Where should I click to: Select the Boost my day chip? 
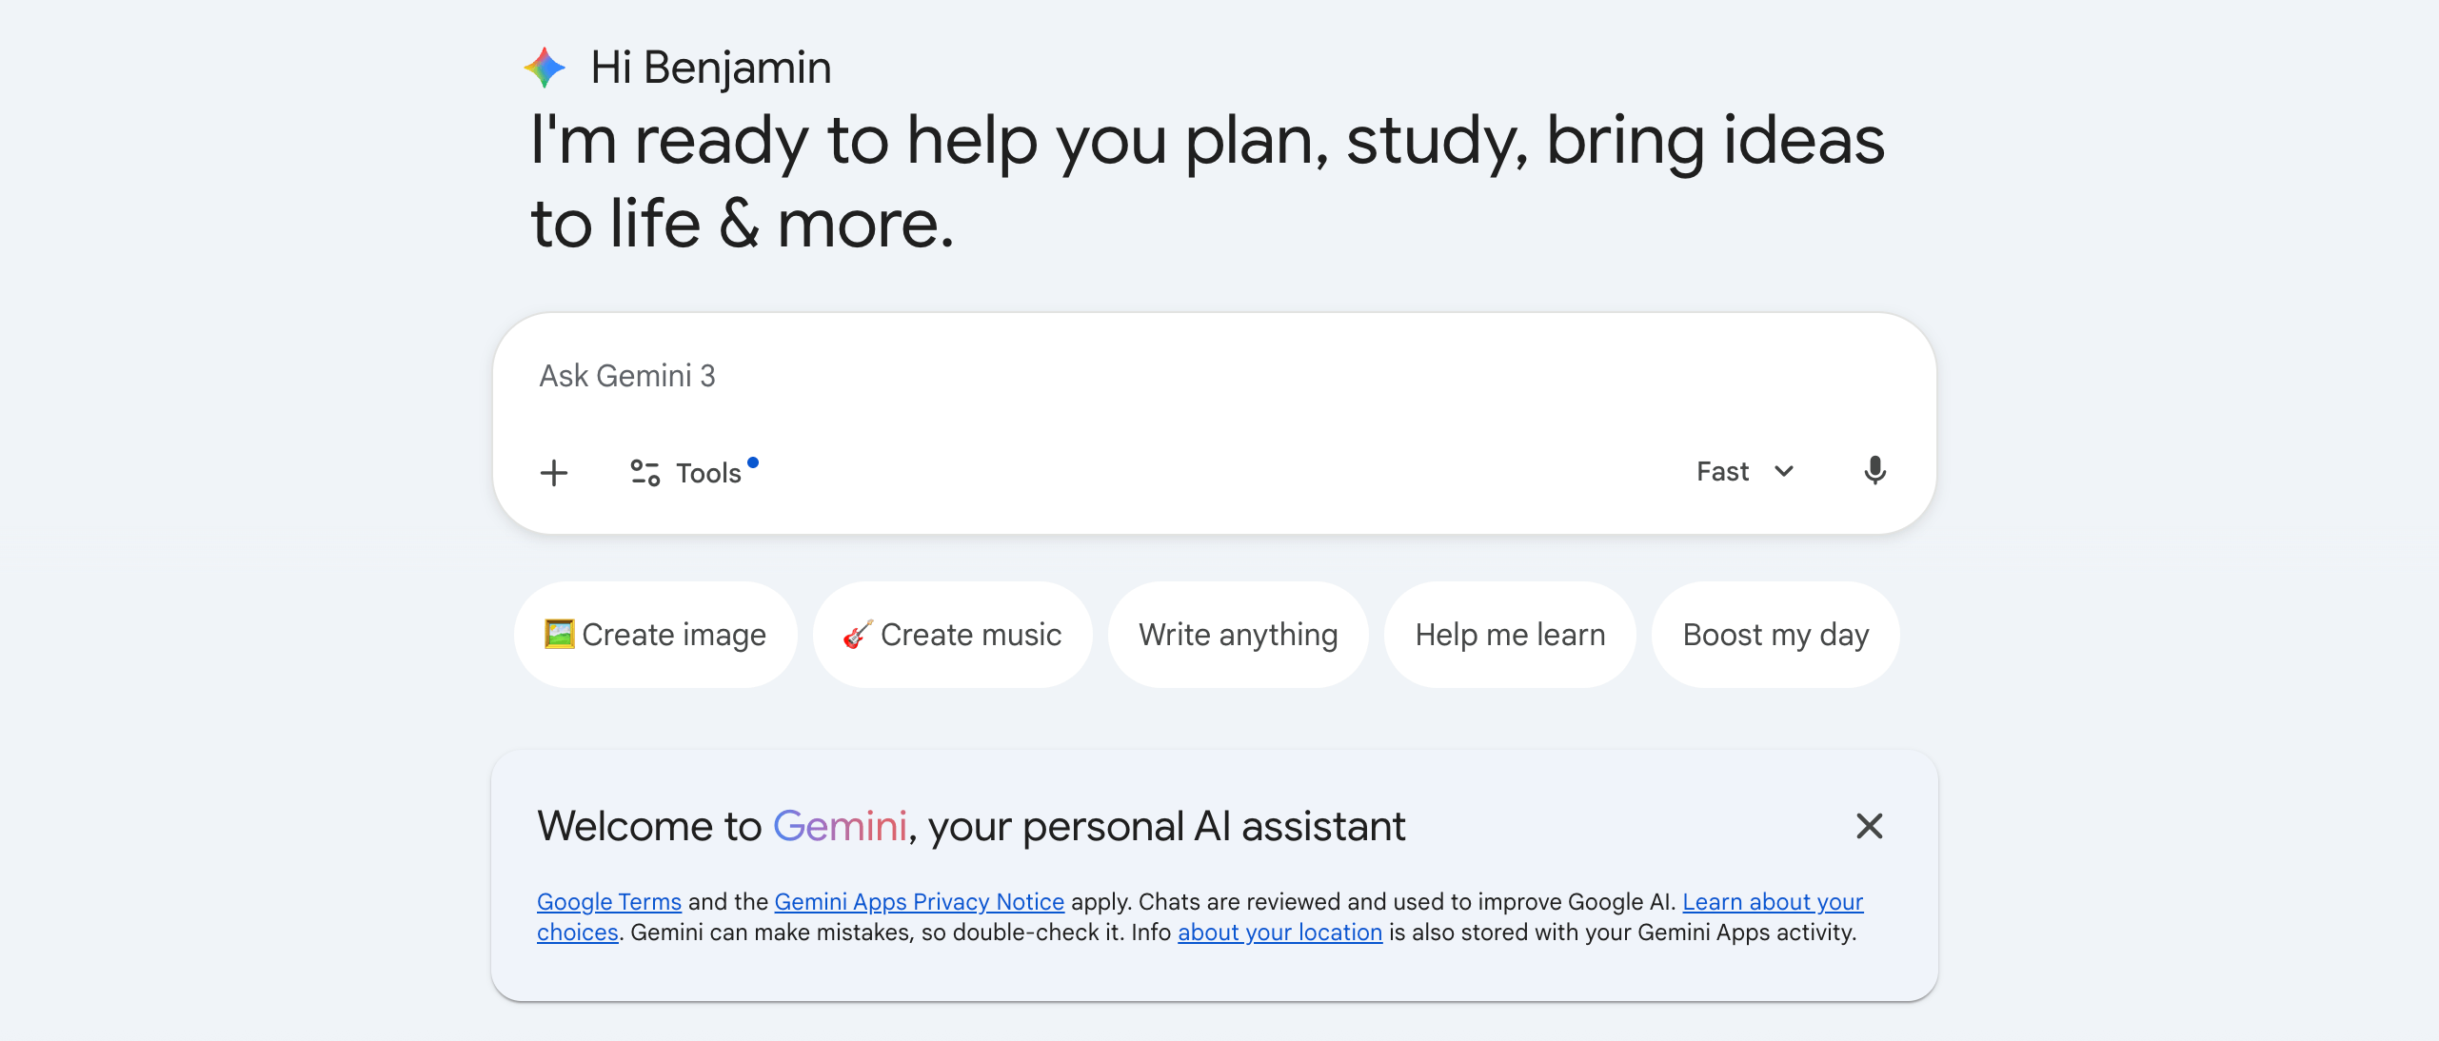pos(1775,635)
